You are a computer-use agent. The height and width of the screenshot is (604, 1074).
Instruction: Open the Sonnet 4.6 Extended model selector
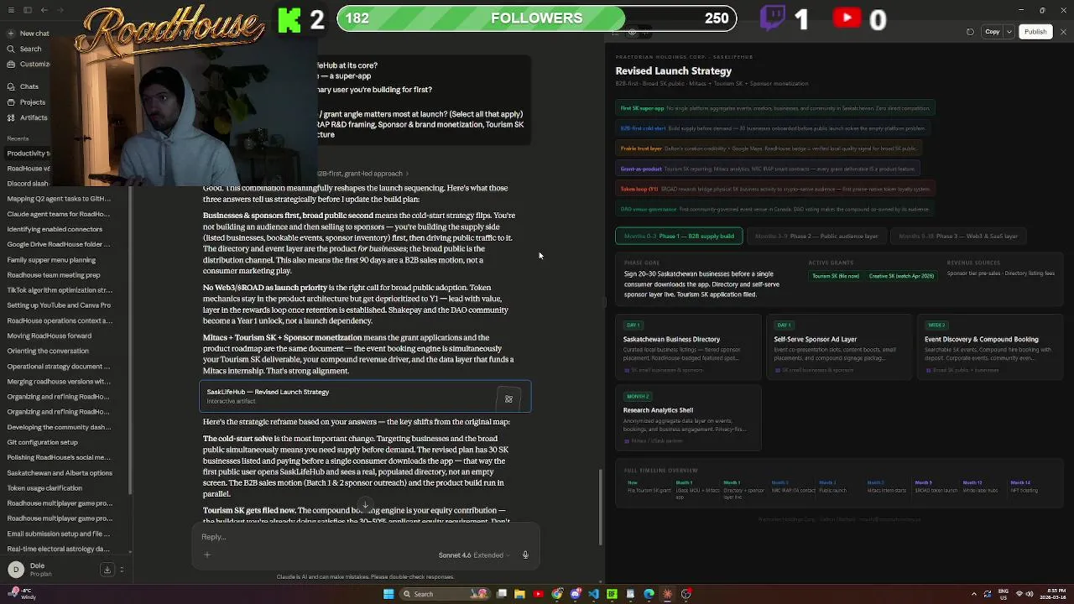pyautogui.click(x=474, y=555)
